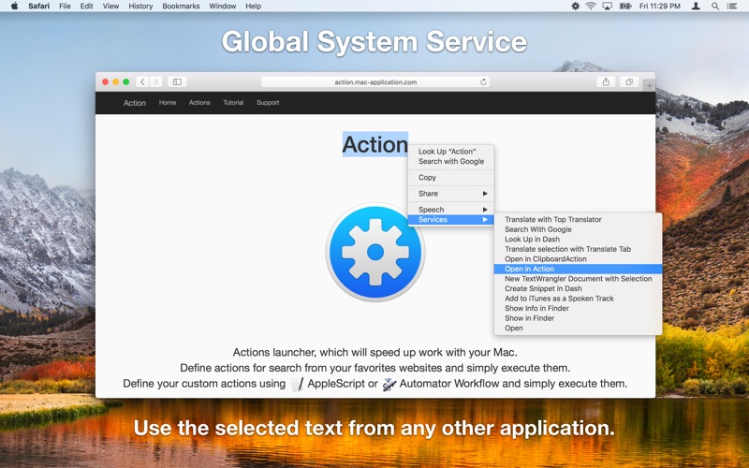This screenshot has width=749, height=468.
Task: Open the Safari Share button
Action: 606,81
